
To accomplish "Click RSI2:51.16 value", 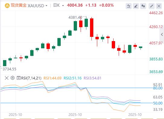I will point(72,78).
